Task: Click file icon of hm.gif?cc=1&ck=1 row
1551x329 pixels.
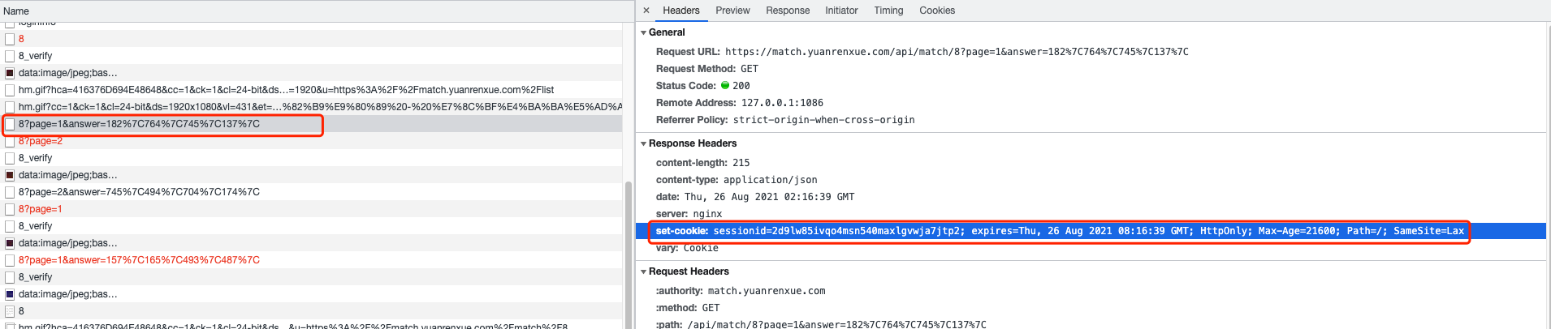Action: [x=10, y=107]
